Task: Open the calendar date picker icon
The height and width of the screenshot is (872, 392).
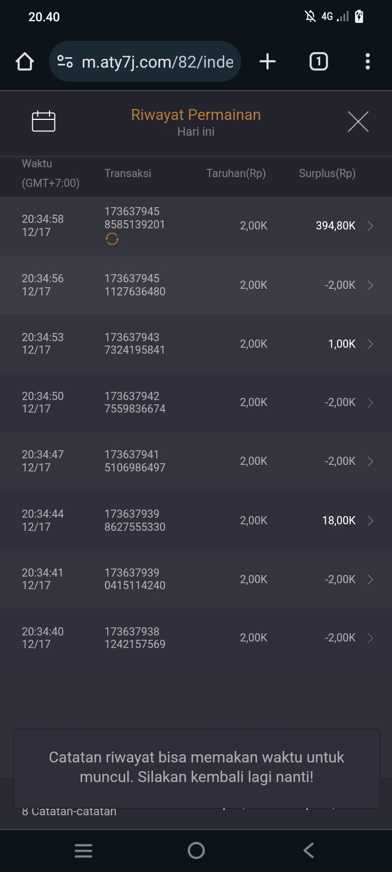Action: point(44,121)
